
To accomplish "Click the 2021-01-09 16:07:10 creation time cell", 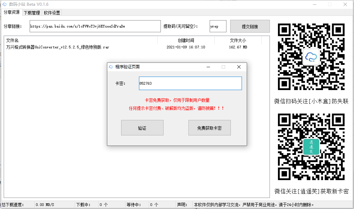I will 186,47.
